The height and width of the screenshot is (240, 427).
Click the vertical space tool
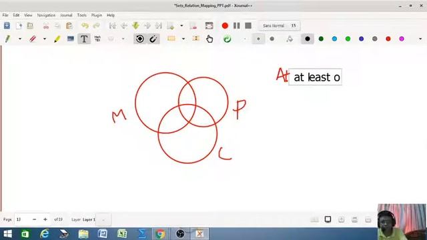click(195, 39)
